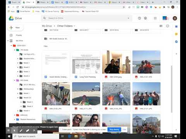Viewport: 186px width, 139px height.
Task: Open Task View on the taskbar
Action: click(x=62, y=136)
